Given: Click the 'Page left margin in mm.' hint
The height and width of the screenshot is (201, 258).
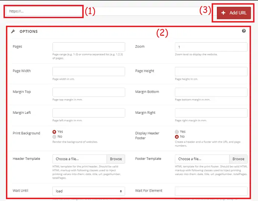Looking at the screenshot, I should 67,121.
